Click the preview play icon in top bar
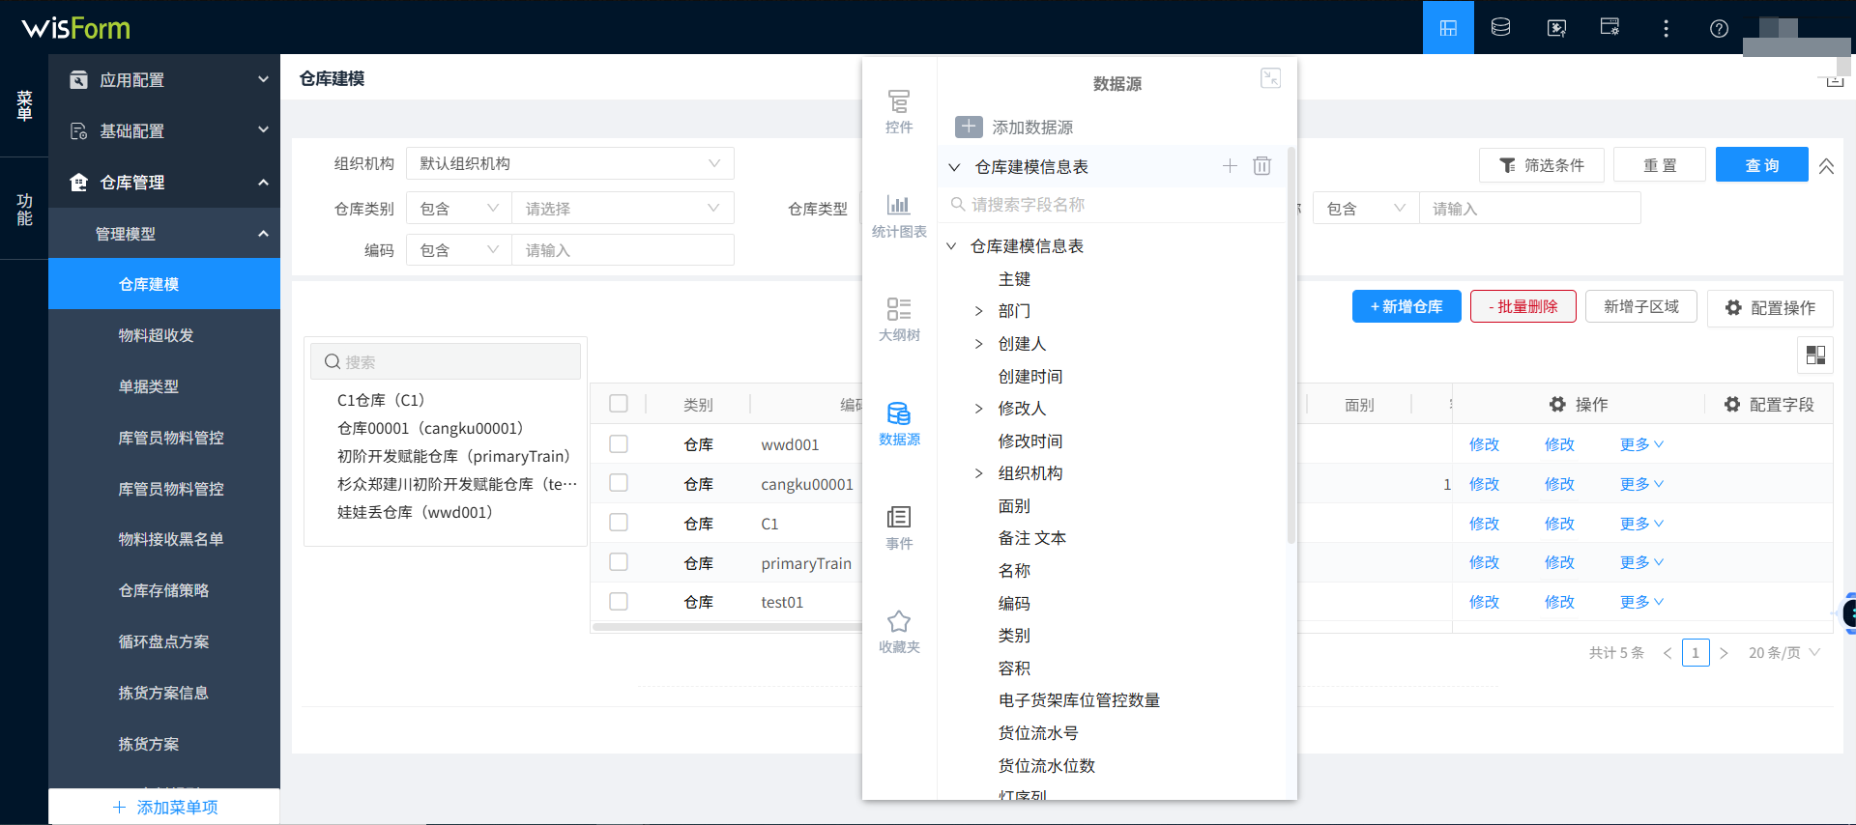The height and width of the screenshot is (825, 1856). click(x=1556, y=28)
